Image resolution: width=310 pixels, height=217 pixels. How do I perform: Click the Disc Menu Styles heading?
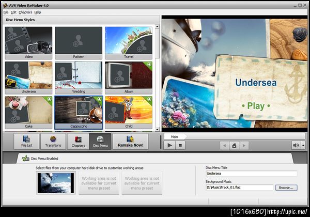pos(20,20)
